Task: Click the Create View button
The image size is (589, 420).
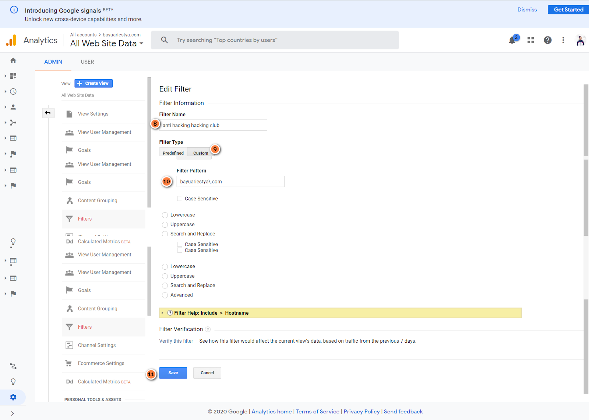Action: click(x=94, y=84)
